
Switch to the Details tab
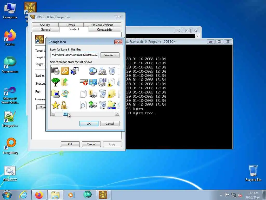[71, 25]
